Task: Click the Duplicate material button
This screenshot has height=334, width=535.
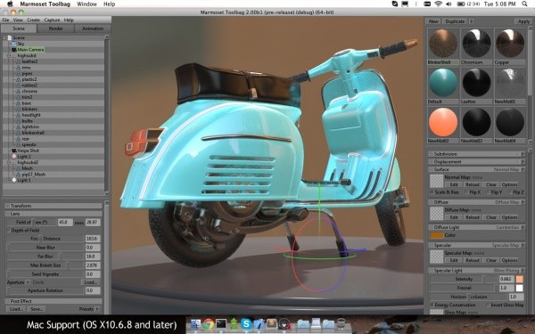Action: (455, 21)
